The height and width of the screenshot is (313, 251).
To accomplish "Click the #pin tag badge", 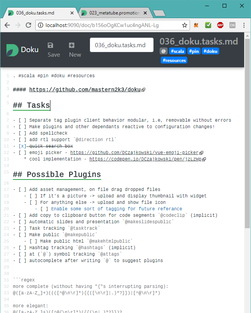I will coord(194,51).
